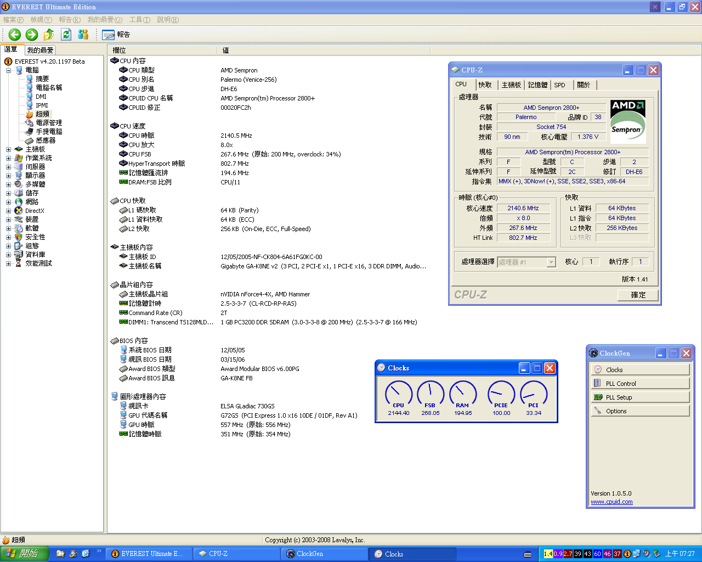Expand the 儲存 tree node
This screenshot has height=562, width=702.
(x=8, y=193)
